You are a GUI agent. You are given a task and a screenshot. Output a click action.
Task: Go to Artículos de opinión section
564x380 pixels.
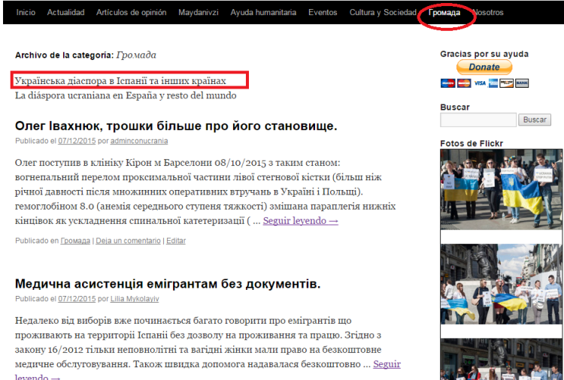coord(133,13)
